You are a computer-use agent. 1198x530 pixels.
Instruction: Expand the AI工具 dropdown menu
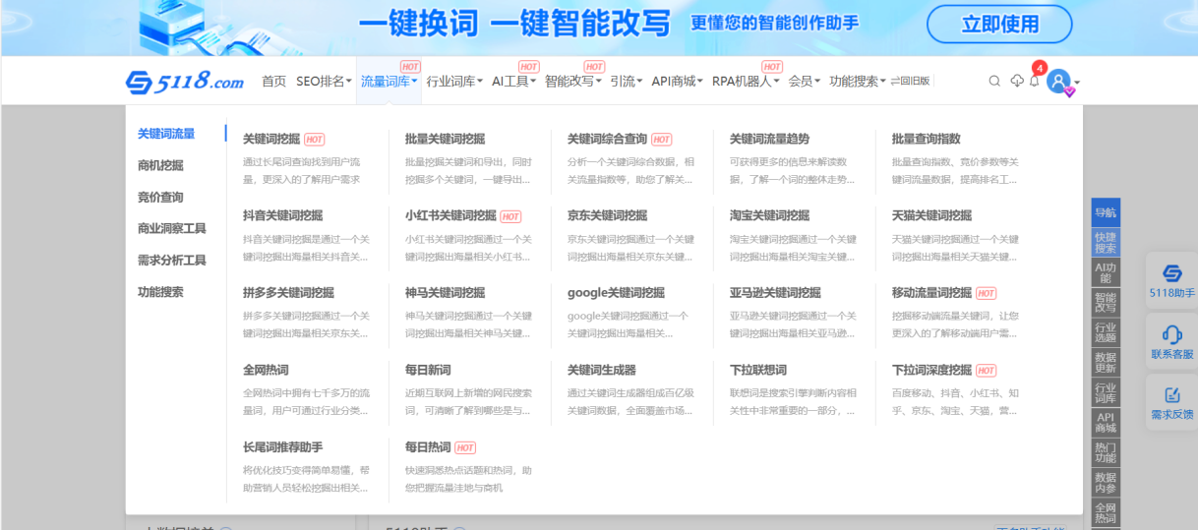(513, 82)
